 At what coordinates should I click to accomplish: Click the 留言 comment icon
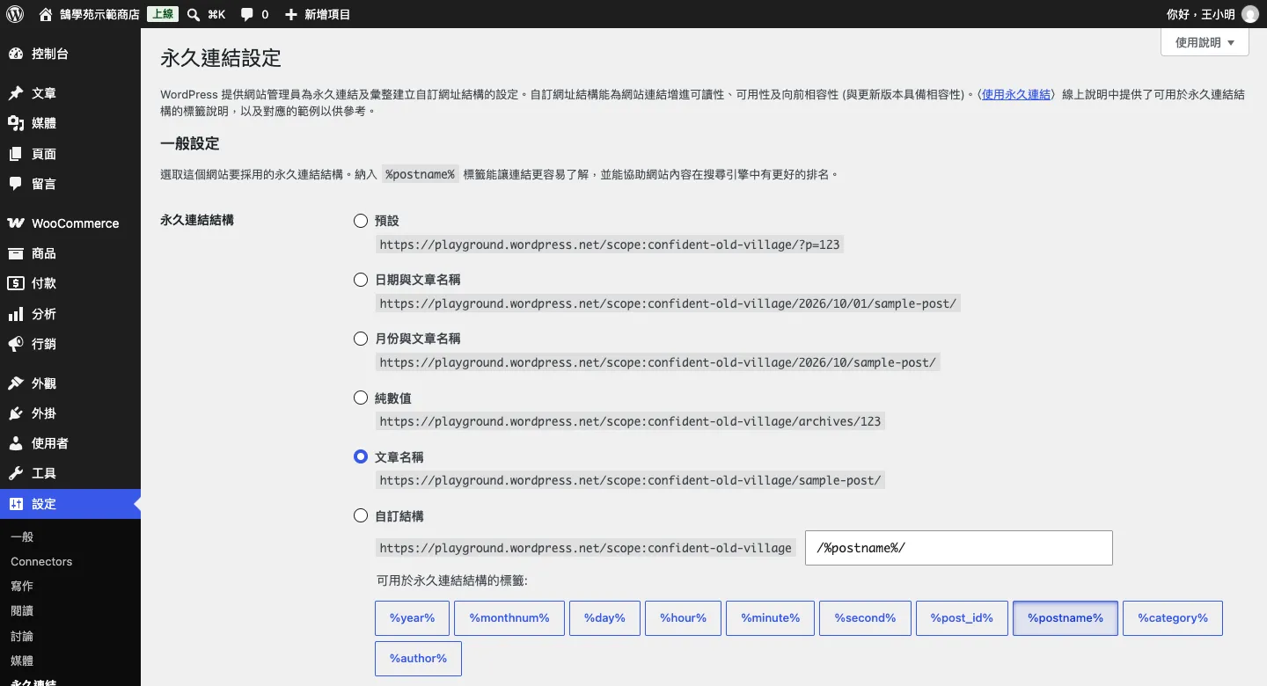pyautogui.click(x=16, y=184)
